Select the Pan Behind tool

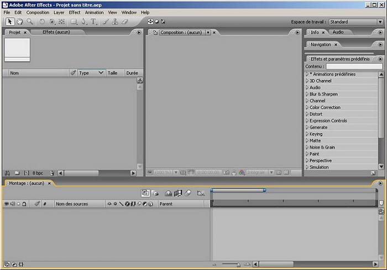pyautogui.click(x=61, y=22)
